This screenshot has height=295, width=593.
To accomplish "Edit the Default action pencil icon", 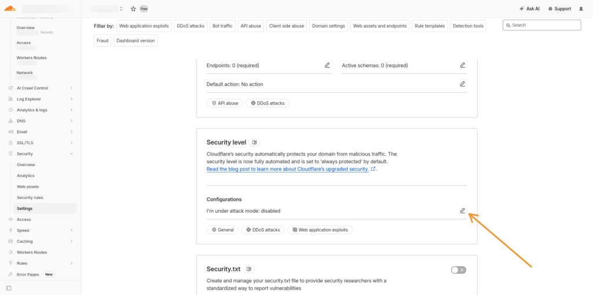I will [462, 84].
